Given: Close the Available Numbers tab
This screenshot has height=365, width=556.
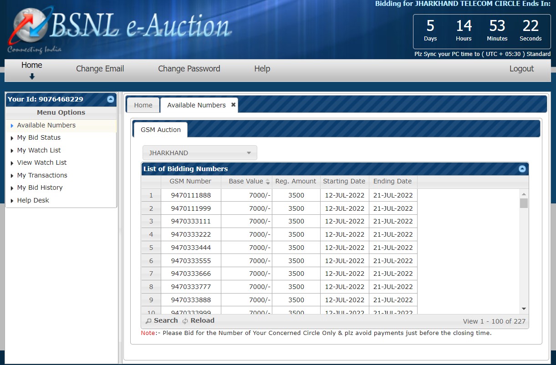Looking at the screenshot, I should pyautogui.click(x=234, y=105).
